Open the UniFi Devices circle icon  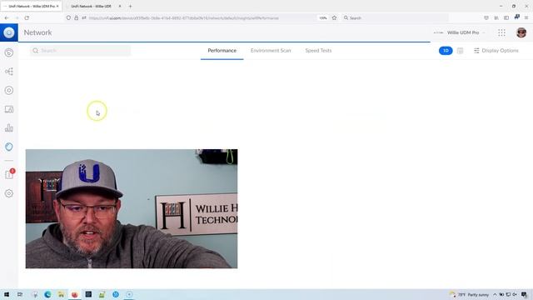pyautogui.click(x=9, y=91)
